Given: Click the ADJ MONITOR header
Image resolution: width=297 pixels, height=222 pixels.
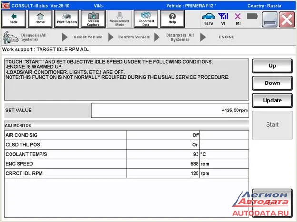Looking at the screenshot, I should click(127, 125).
